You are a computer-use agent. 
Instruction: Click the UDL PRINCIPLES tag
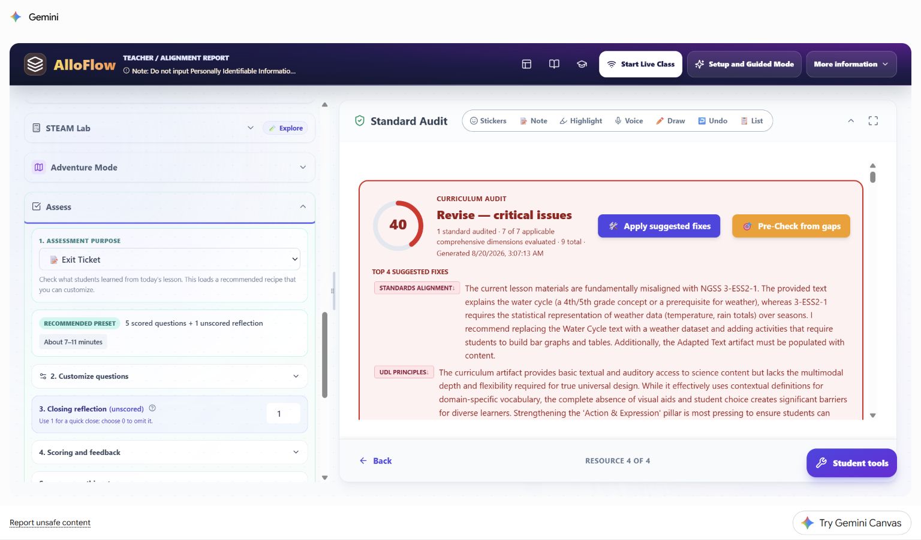click(x=404, y=372)
